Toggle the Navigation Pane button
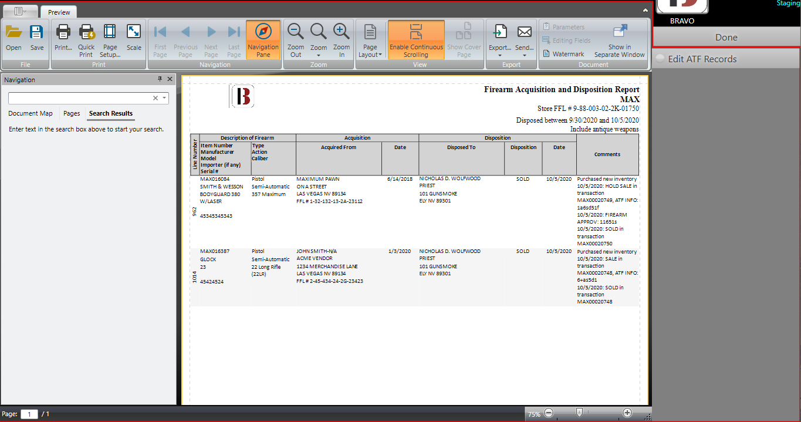Viewport: 801px width, 422px height. click(x=263, y=39)
